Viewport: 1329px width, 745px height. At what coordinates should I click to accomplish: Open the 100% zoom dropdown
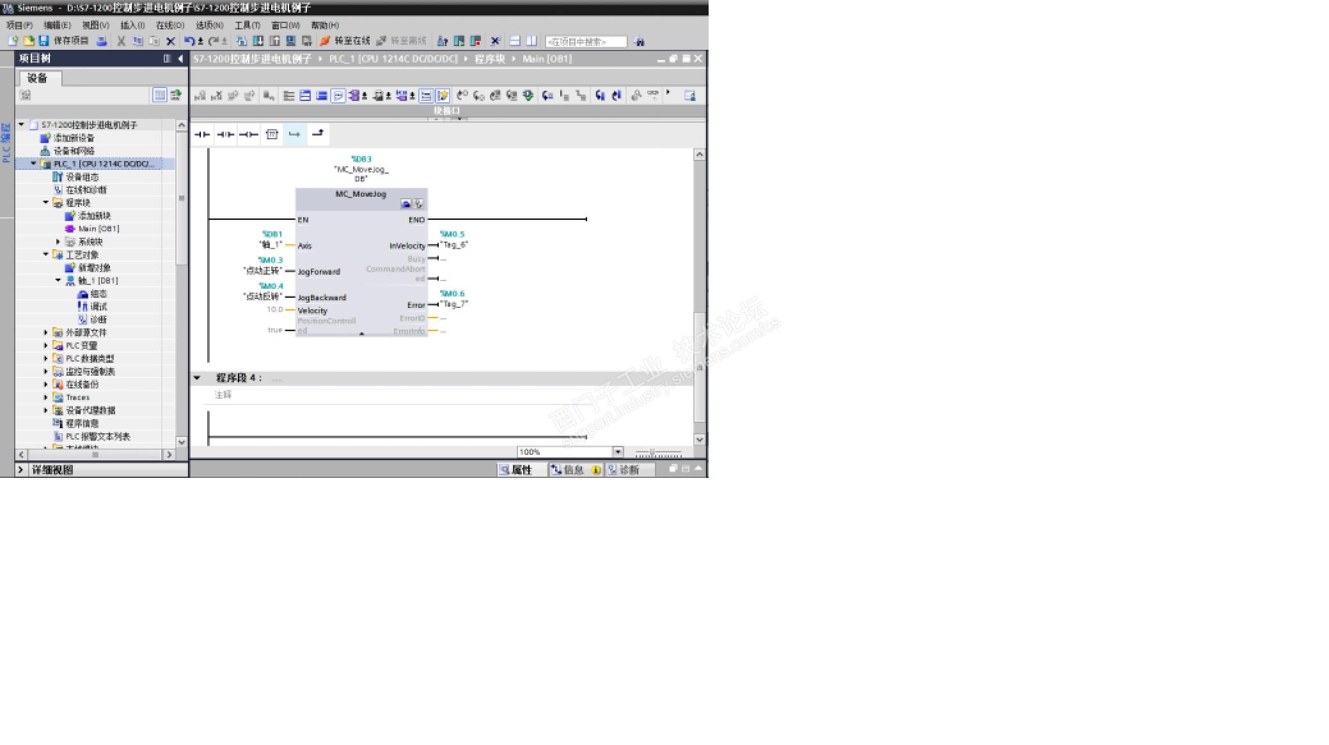618,452
